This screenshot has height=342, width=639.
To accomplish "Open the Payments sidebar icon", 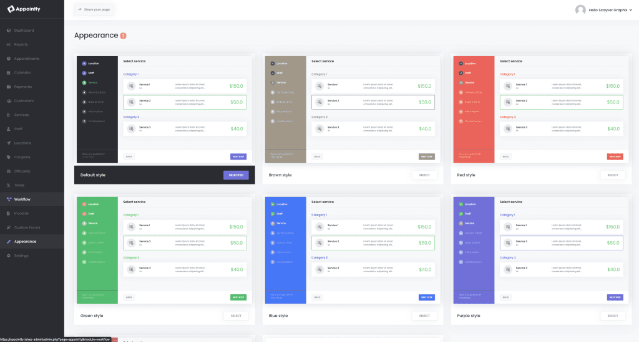I will [8, 87].
